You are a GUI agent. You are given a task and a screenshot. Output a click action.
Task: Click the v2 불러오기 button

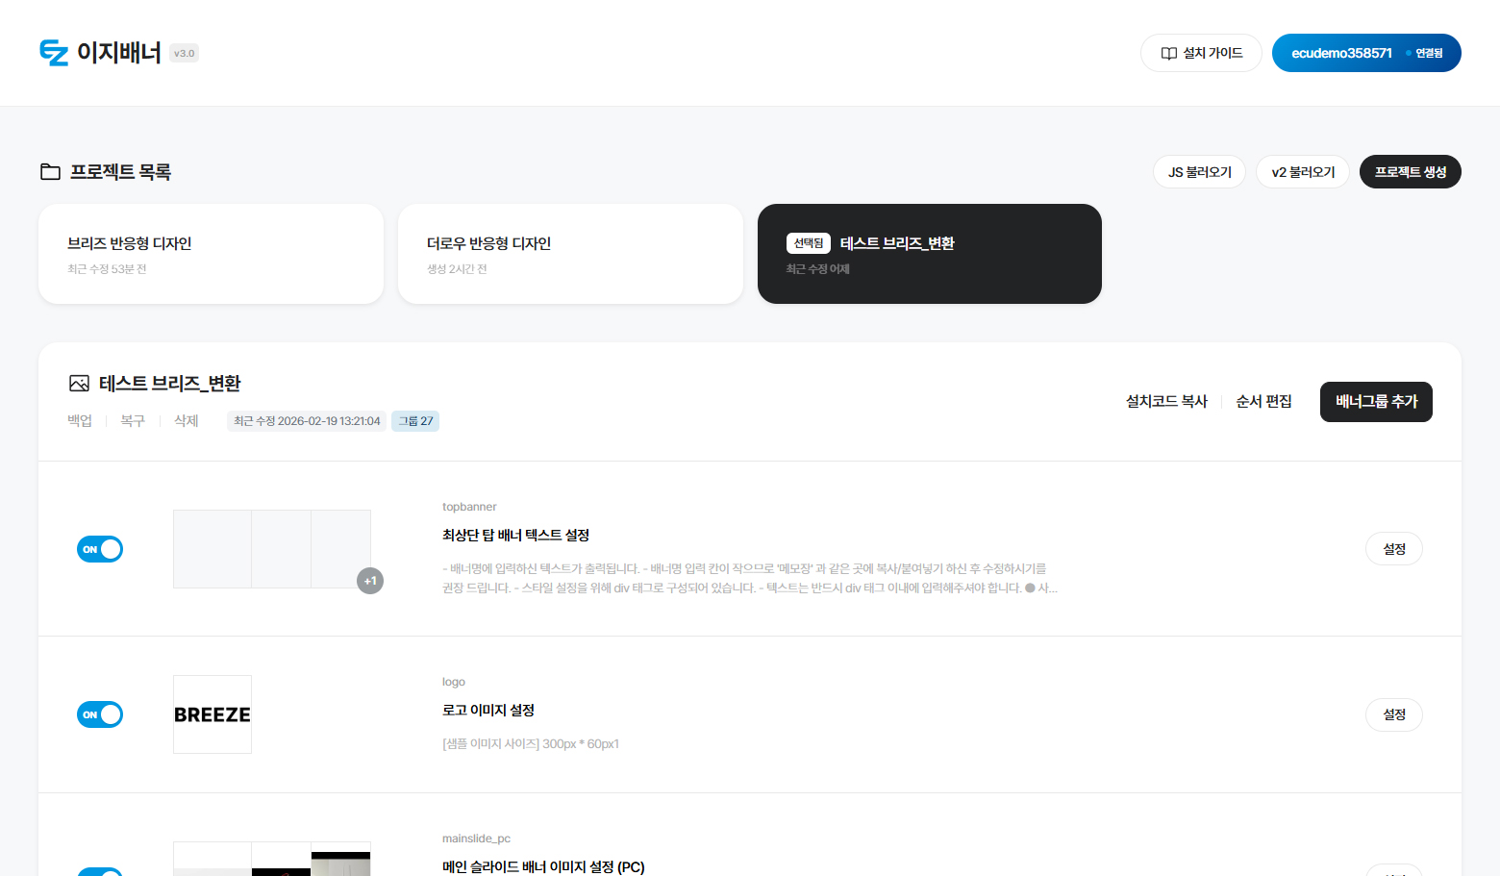tap(1303, 172)
